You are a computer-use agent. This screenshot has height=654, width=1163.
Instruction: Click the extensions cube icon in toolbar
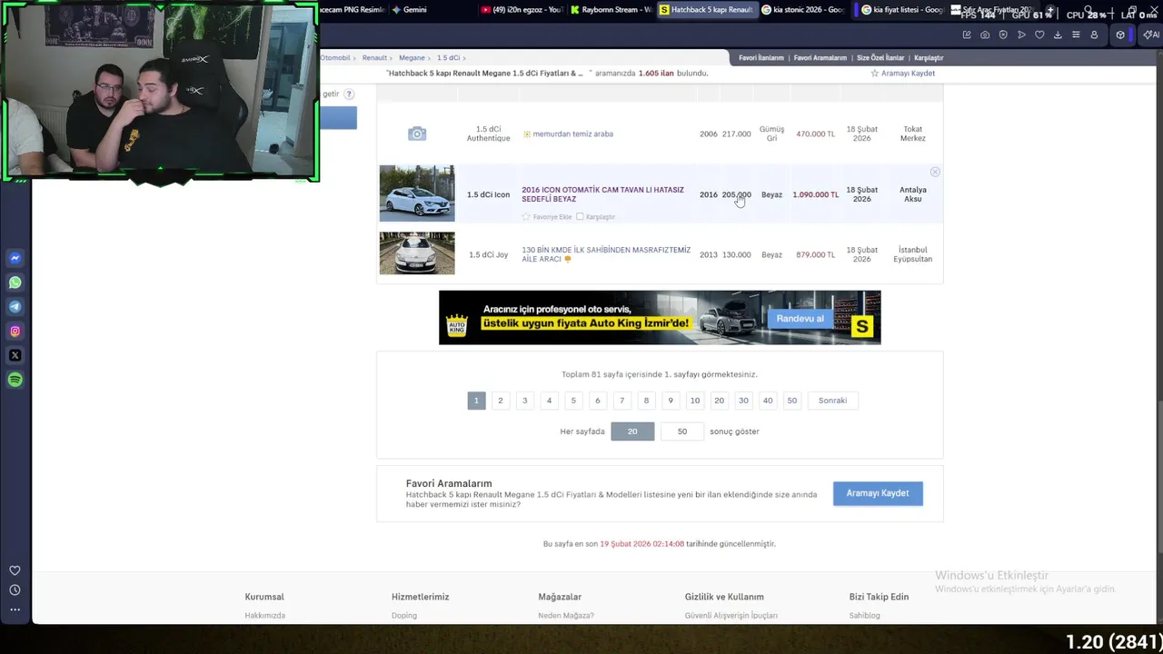pyautogui.click(x=1120, y=35)
